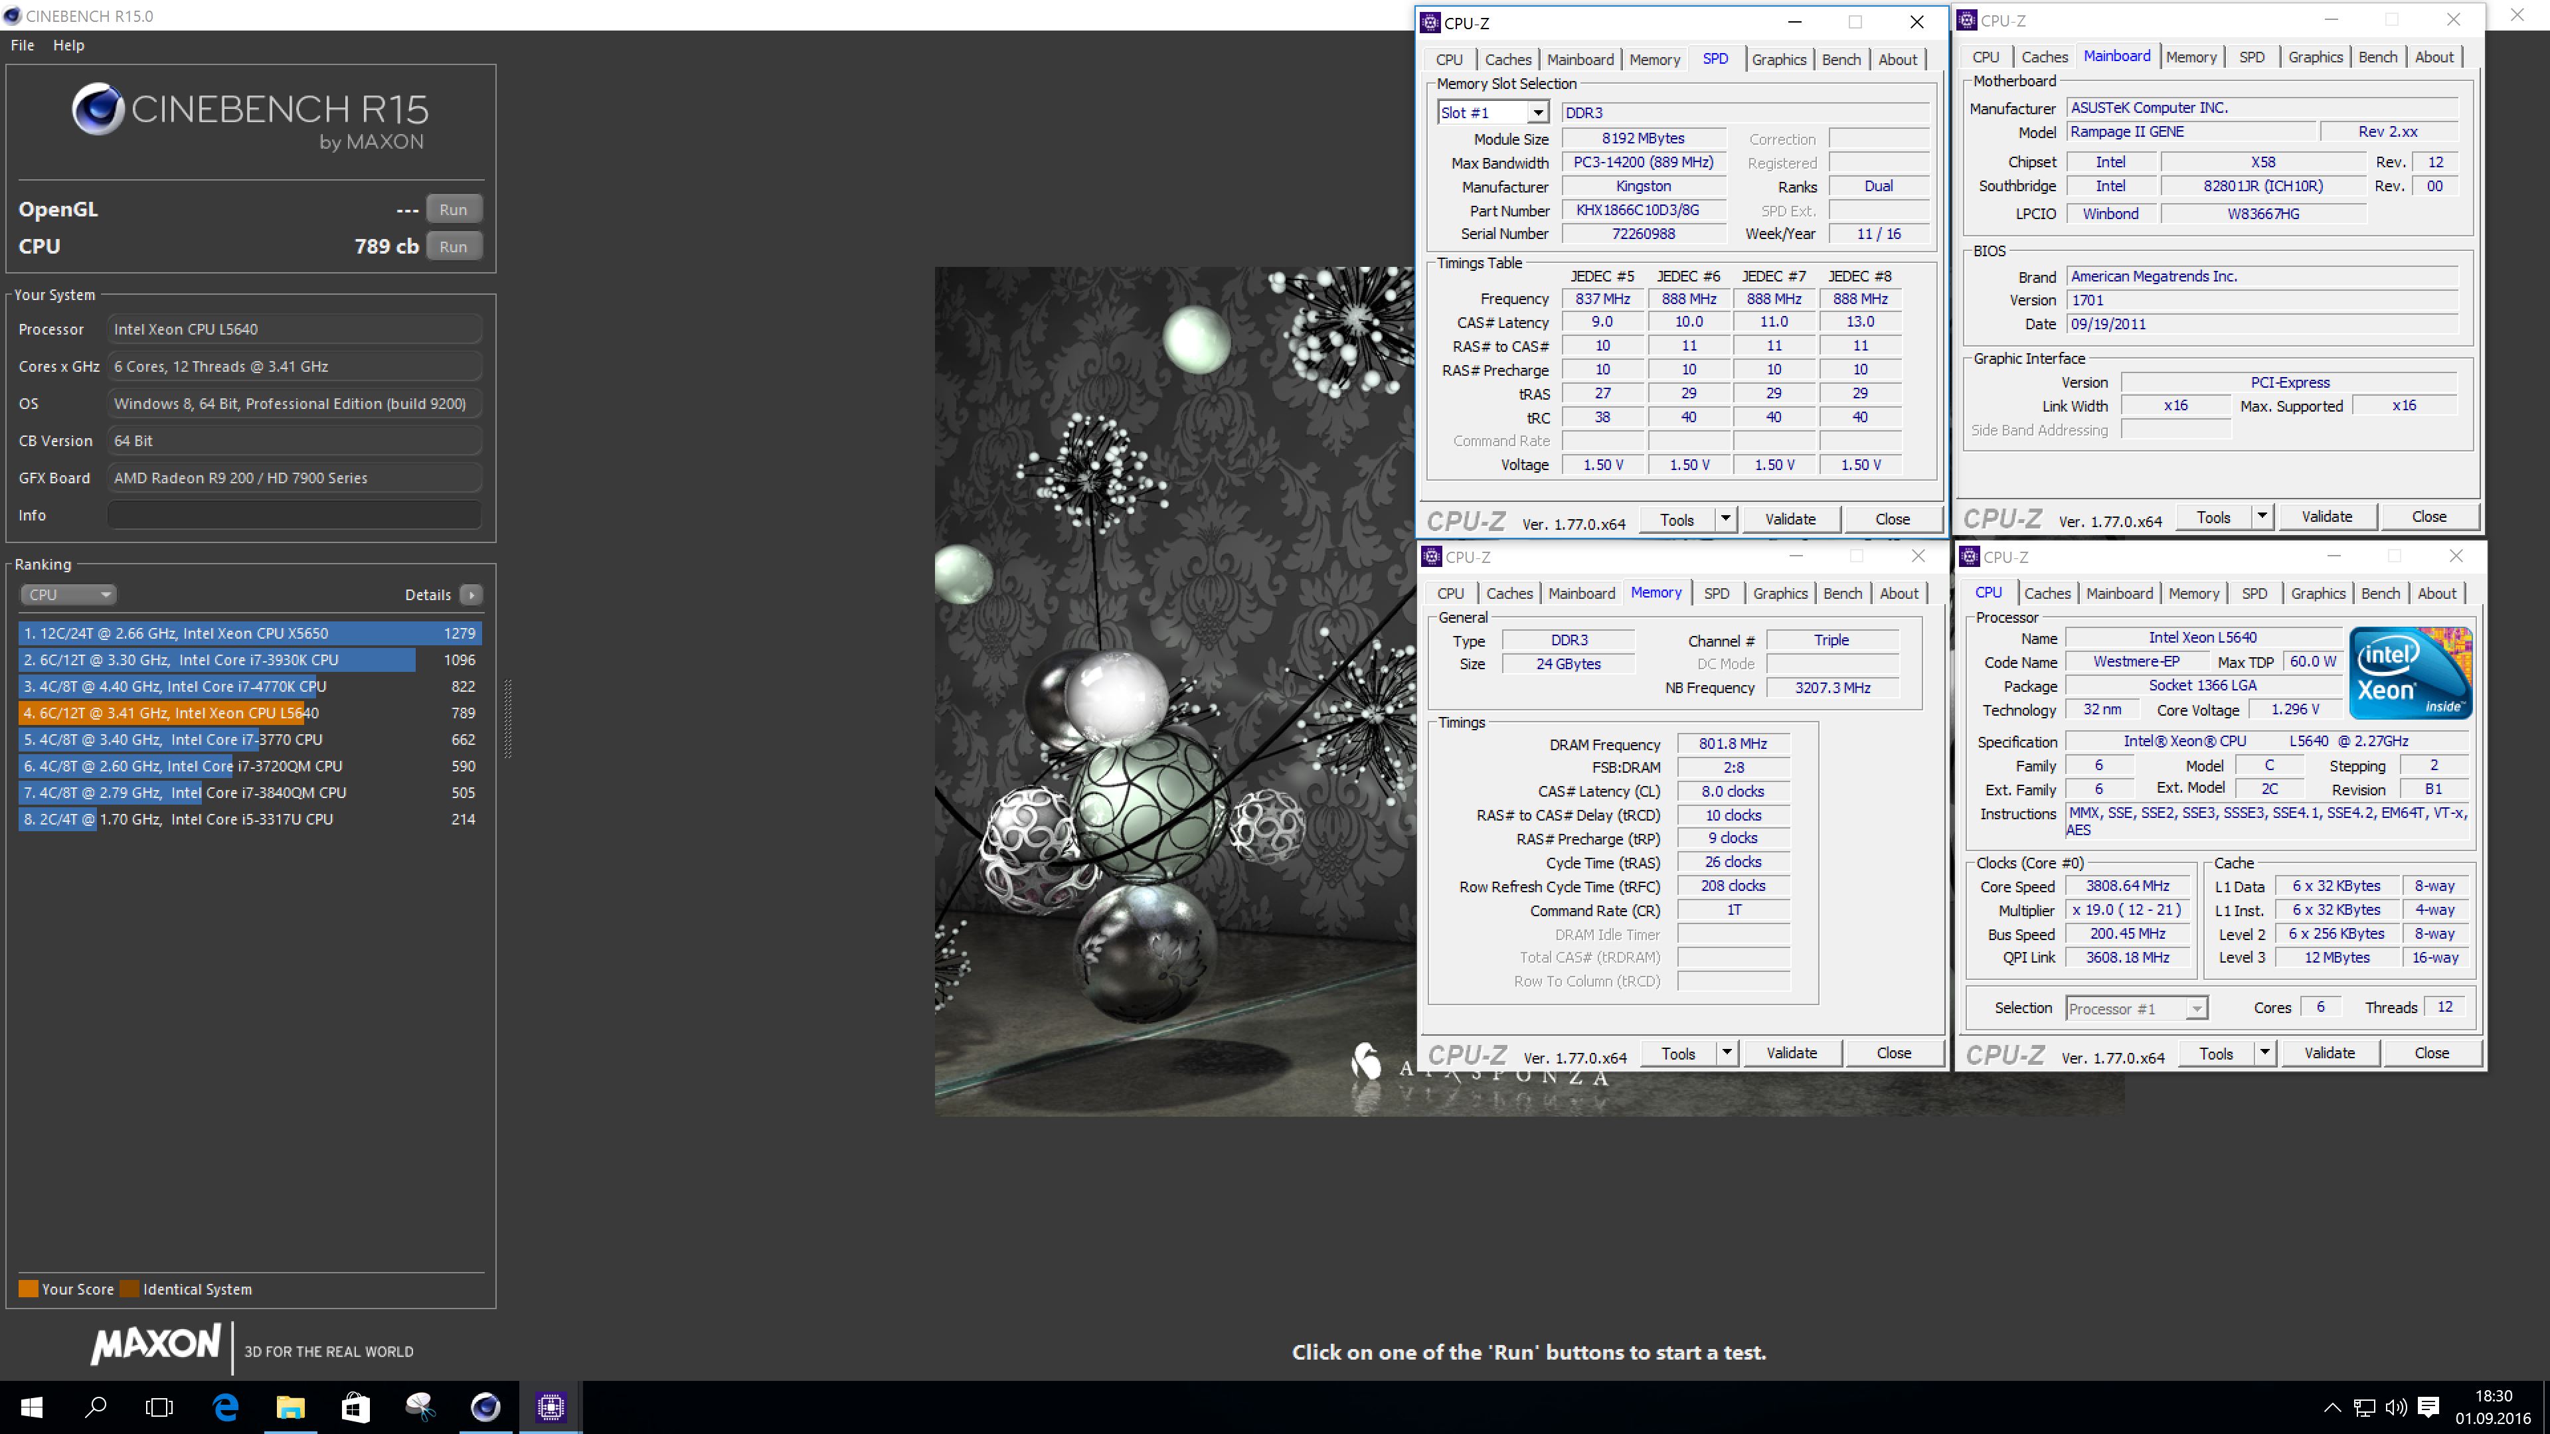Viewport: 2550px width, 1434px height.
Task: Click the CPU-Z icon in the Memory window title bar
Action: pyautogui.click(x=1432, y=556)
